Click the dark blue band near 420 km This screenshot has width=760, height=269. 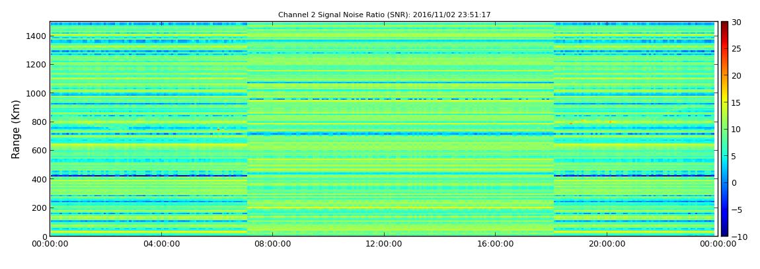149,175
